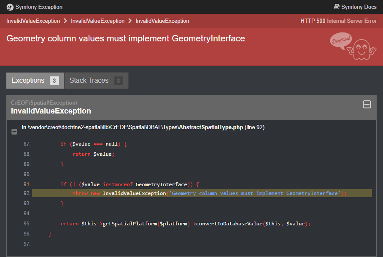The width and height of the screenshot is (383, 257).
Task: Jump to second InvalidValueException in breadcrumb
Action: pyautogui.click(x=97, y=21)
